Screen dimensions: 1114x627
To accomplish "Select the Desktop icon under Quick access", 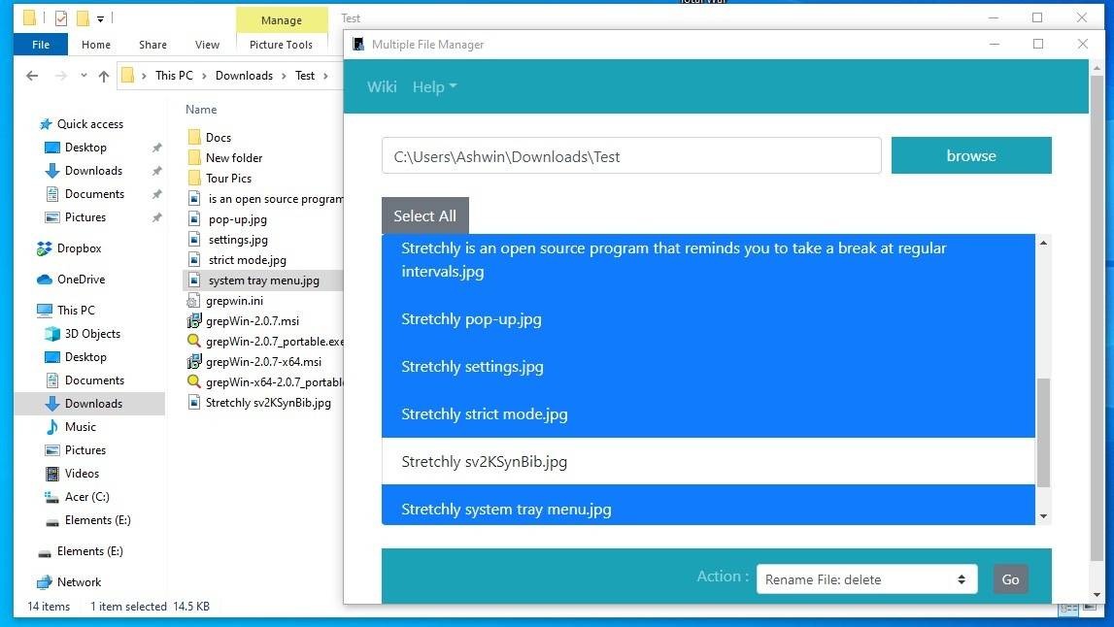I will [x=51, y=148].
